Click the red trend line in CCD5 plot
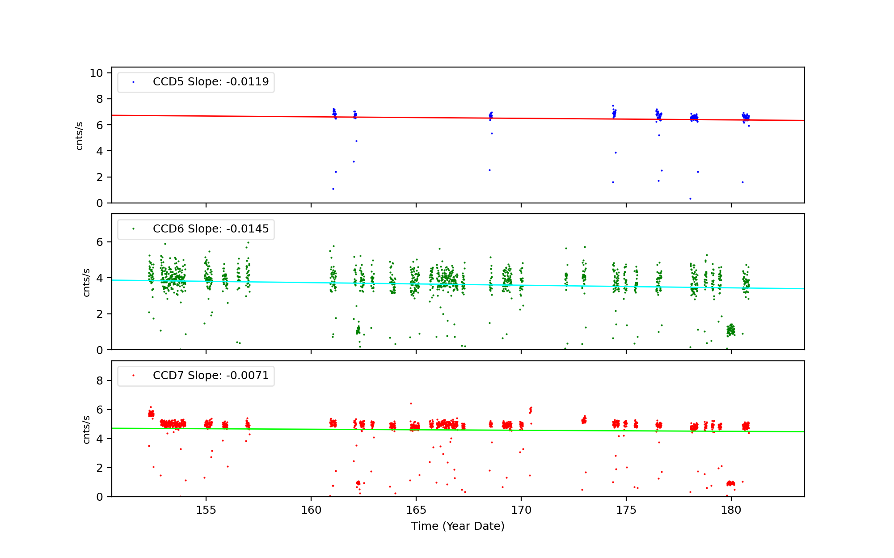The width and height of the screenshot is (894, 558). [x=223, y=116]
